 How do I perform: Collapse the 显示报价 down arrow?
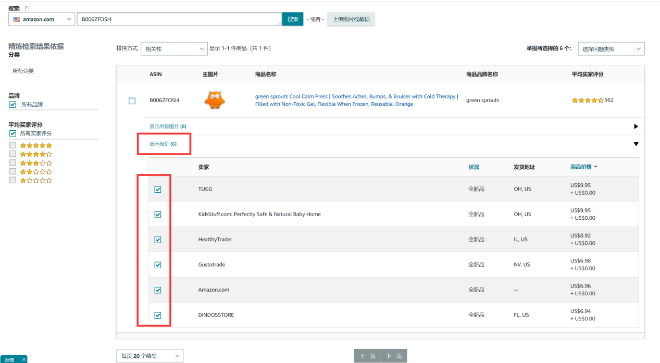point(636,144)
